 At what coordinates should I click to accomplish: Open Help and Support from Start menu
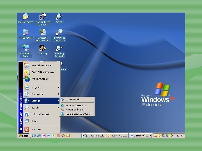point(42,114)
